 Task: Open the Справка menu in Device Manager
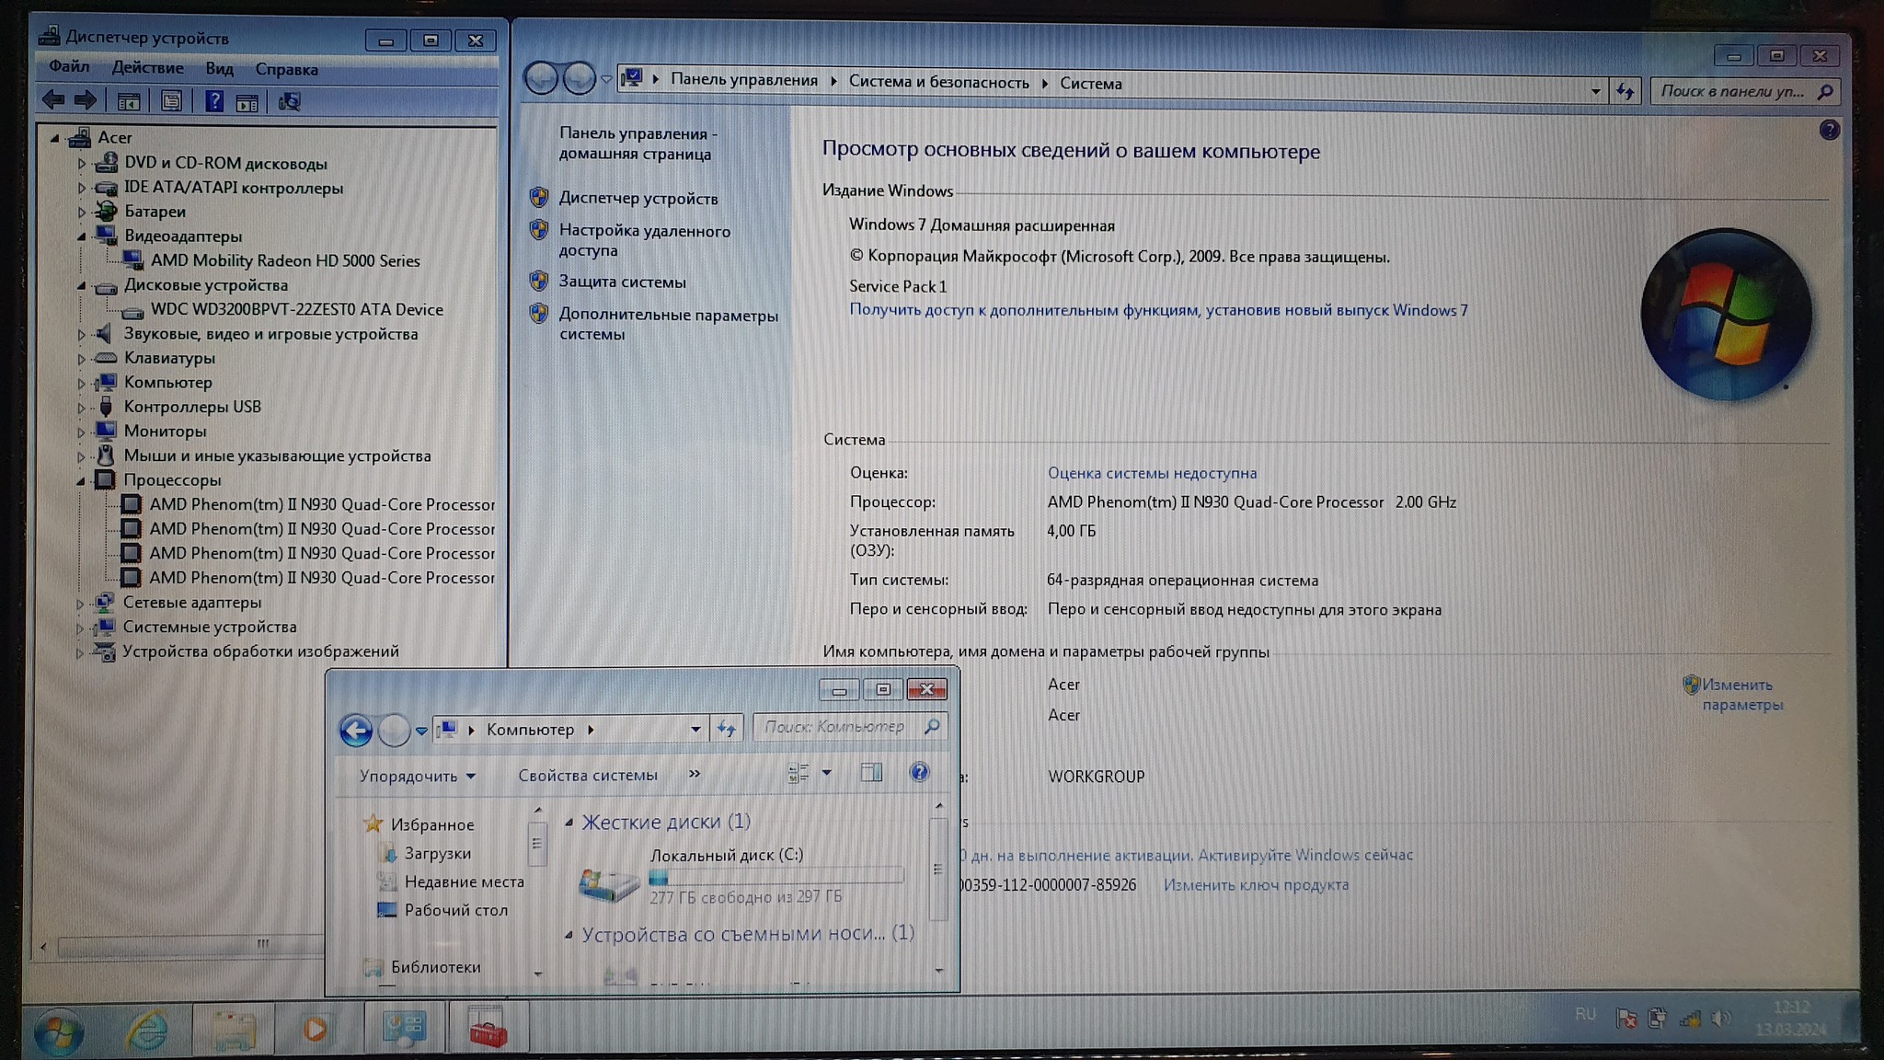pyautogui.click(x=286, y=69)
